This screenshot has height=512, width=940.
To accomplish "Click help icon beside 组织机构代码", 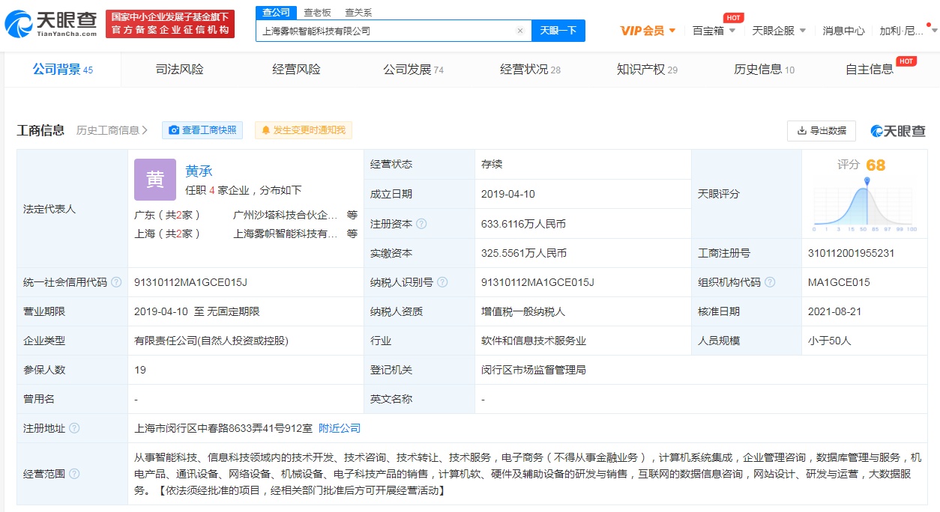I will (x=770, y=282).
